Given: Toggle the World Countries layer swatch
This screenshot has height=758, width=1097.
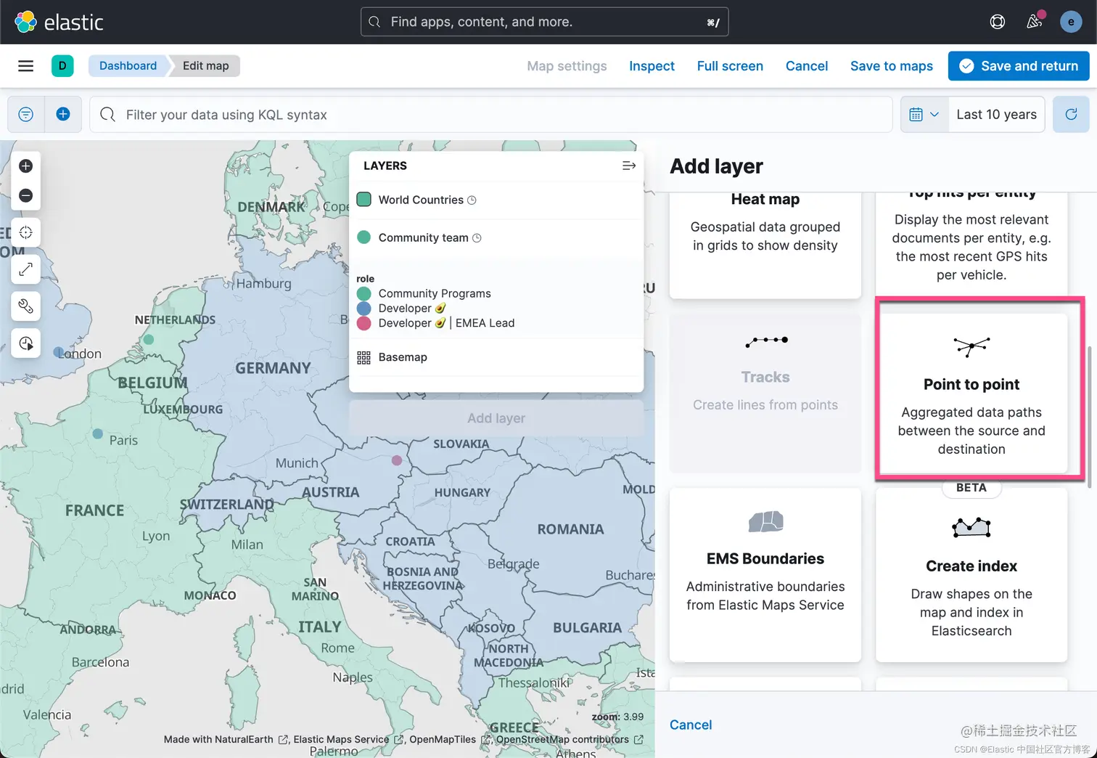Looking at the screenshot, I should (364, 200).
